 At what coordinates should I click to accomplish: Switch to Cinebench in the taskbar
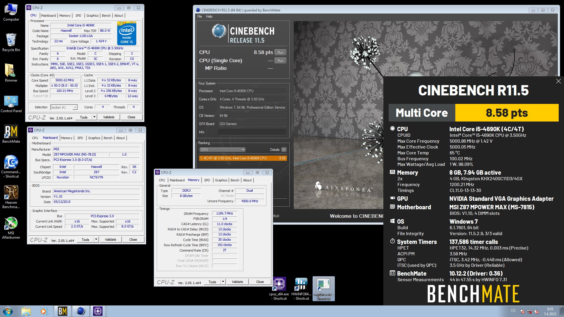pyautogui.click(x=80, y=311)
